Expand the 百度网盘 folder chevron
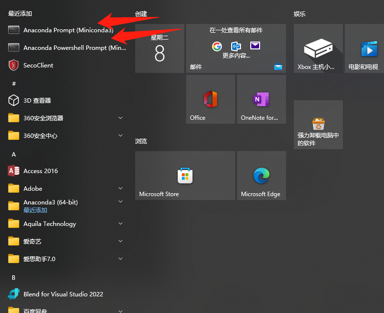The width and height of the screenshot is (384, 313). pyautogui.click(x=120, y=311)
